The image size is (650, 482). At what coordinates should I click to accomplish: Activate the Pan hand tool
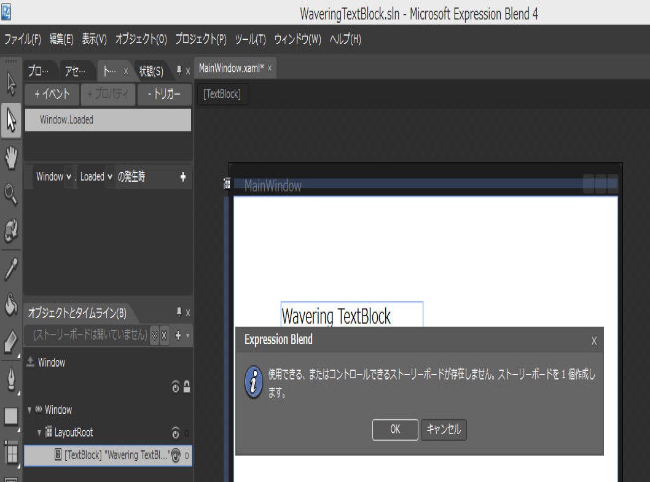point(10,157)
